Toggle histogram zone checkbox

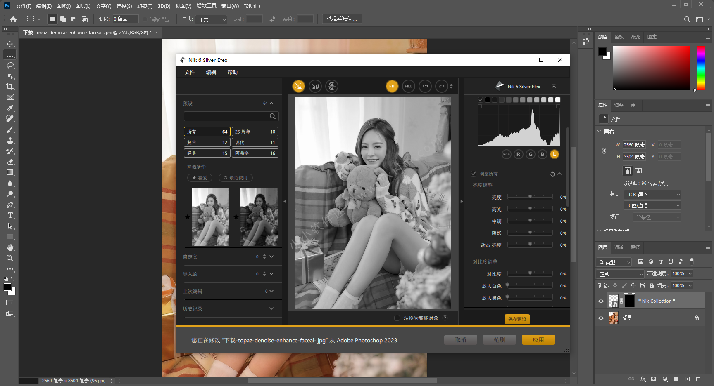481,100
